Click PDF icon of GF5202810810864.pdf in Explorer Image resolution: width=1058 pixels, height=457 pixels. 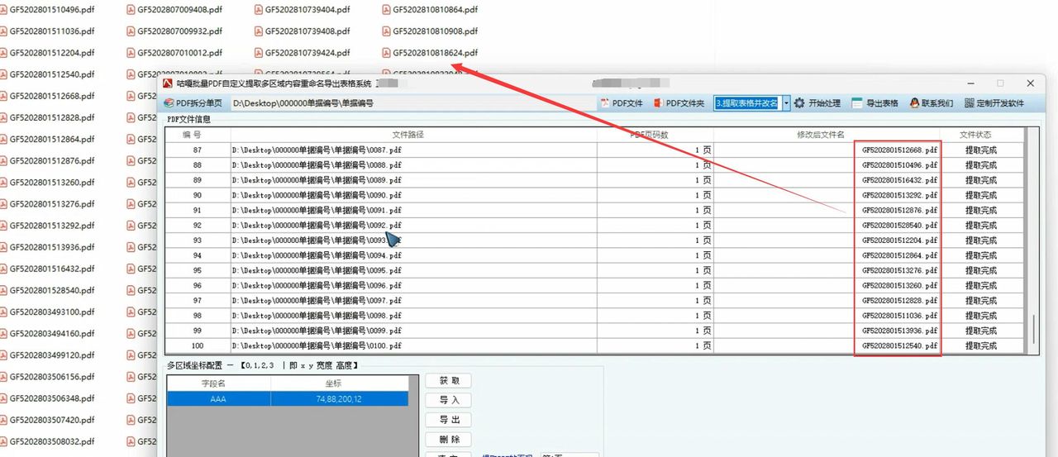[x=387, y=10]
